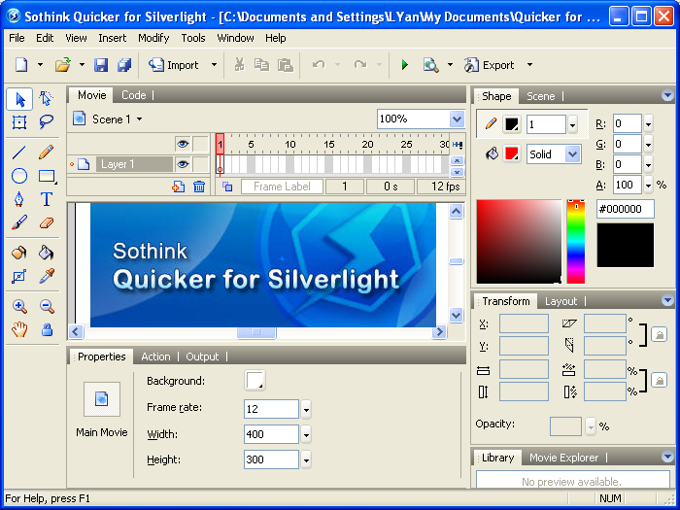Open the Scene 1 dropdown
Image resolution: width=680 pixels, height=510 pixels.
point(139,119)
